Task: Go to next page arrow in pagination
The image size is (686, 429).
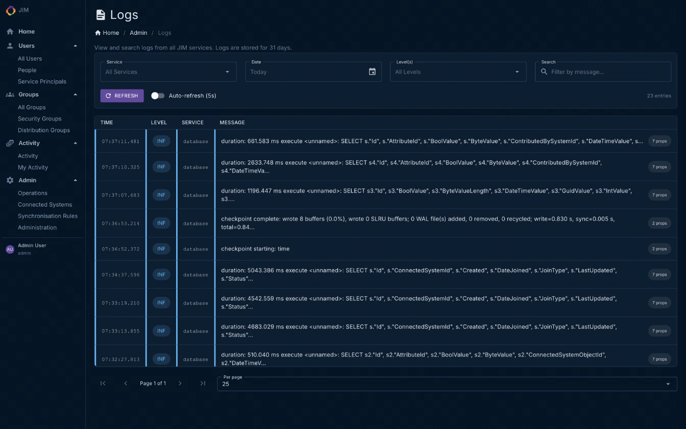Action: click(x=180, y=384)
